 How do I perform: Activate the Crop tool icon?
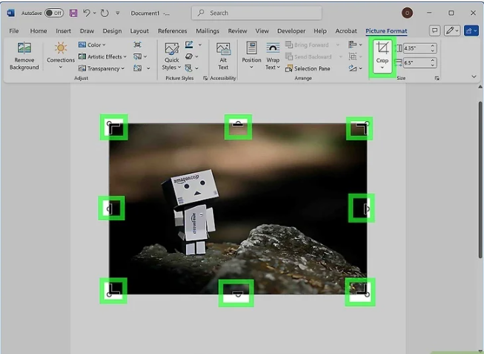pos(382,48)
